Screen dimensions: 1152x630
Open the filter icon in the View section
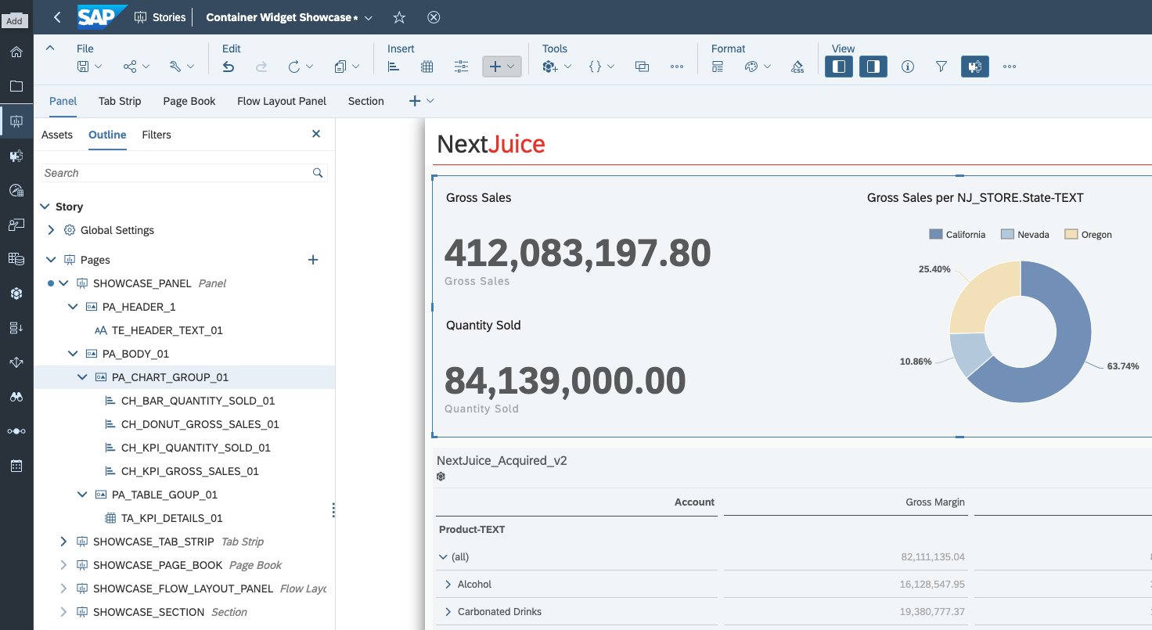click(x=941, y=67)
